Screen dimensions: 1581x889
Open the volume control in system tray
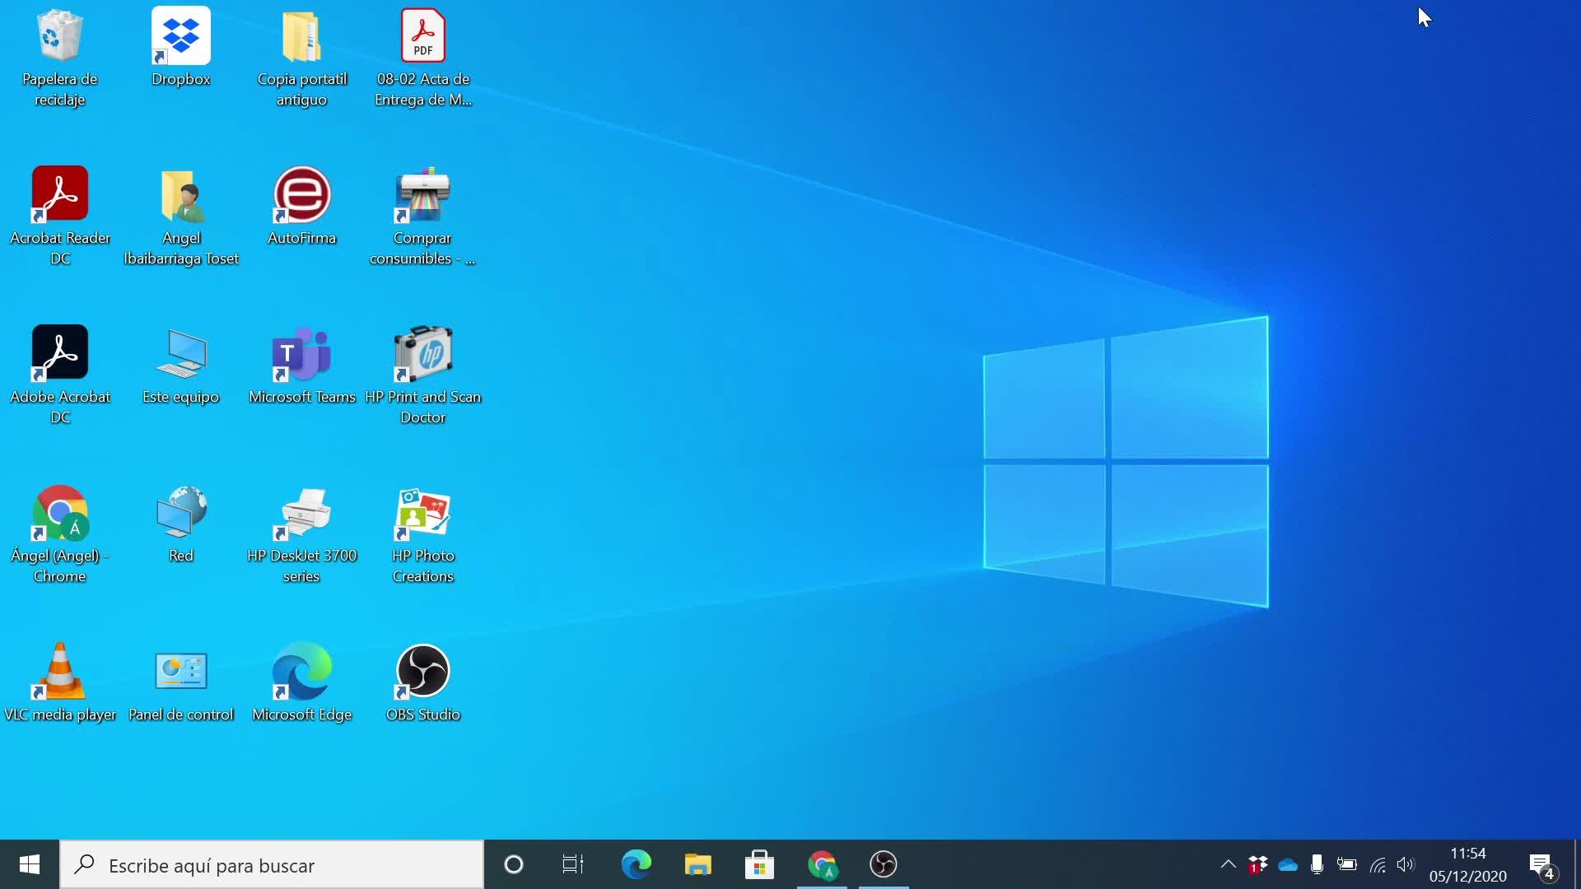pyautogui.click(x=1406, y=864)
